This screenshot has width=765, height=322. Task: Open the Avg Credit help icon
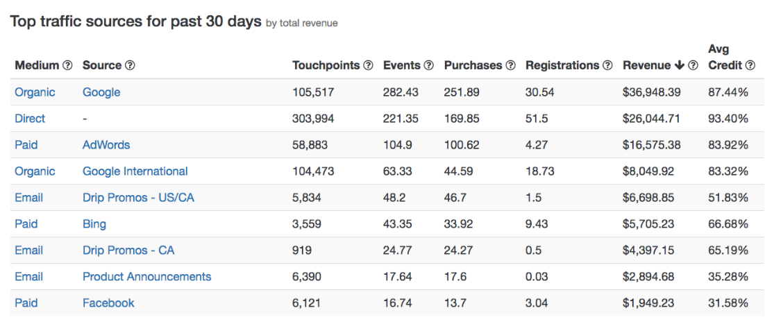(750, 65)
